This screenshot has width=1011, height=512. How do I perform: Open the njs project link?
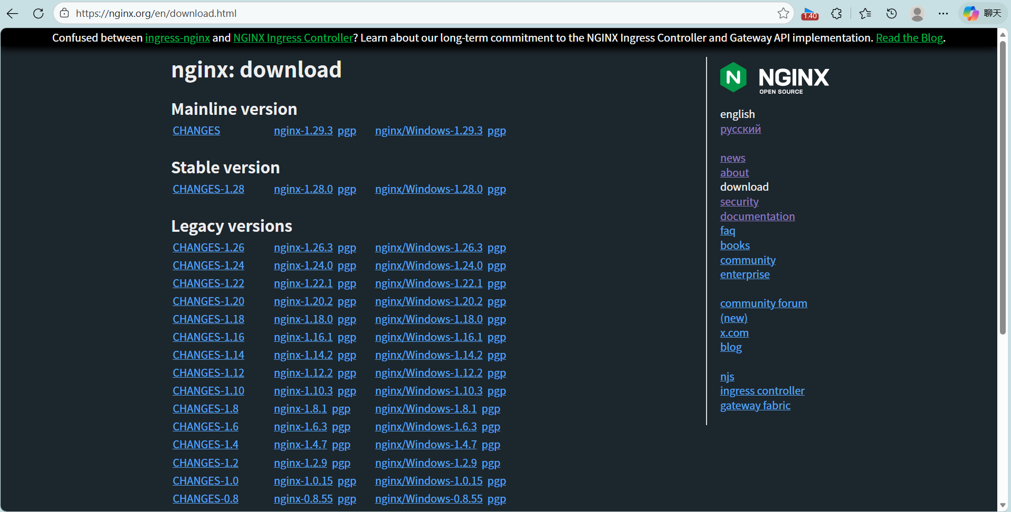click(x=727, y=377)
